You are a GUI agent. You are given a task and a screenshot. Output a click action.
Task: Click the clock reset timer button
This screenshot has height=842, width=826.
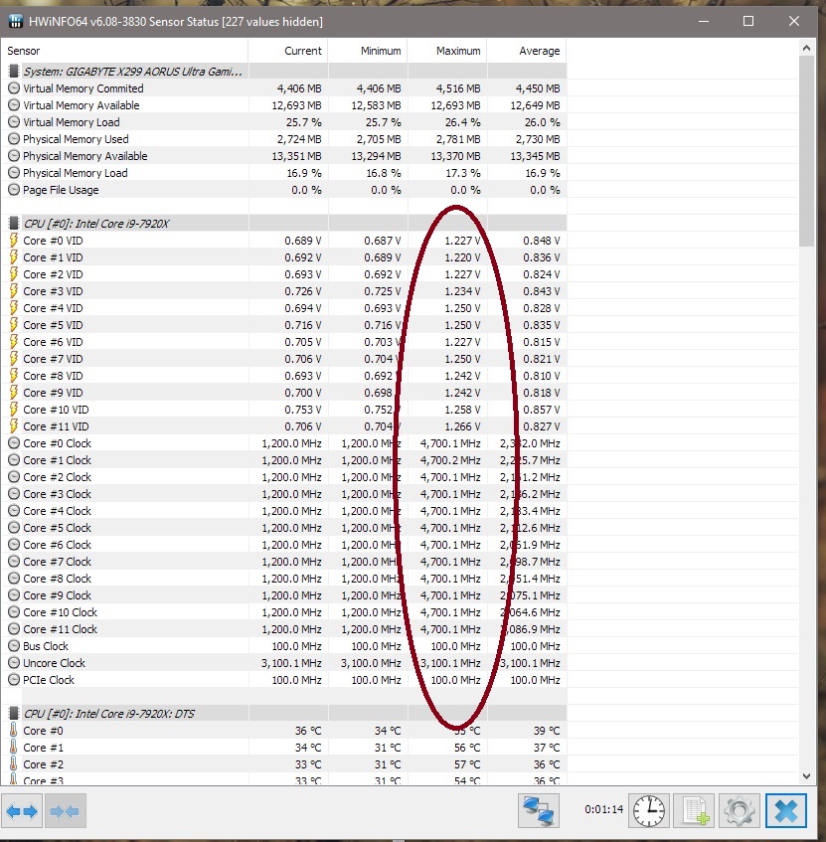pyautogui.click(x=649, y=811)
